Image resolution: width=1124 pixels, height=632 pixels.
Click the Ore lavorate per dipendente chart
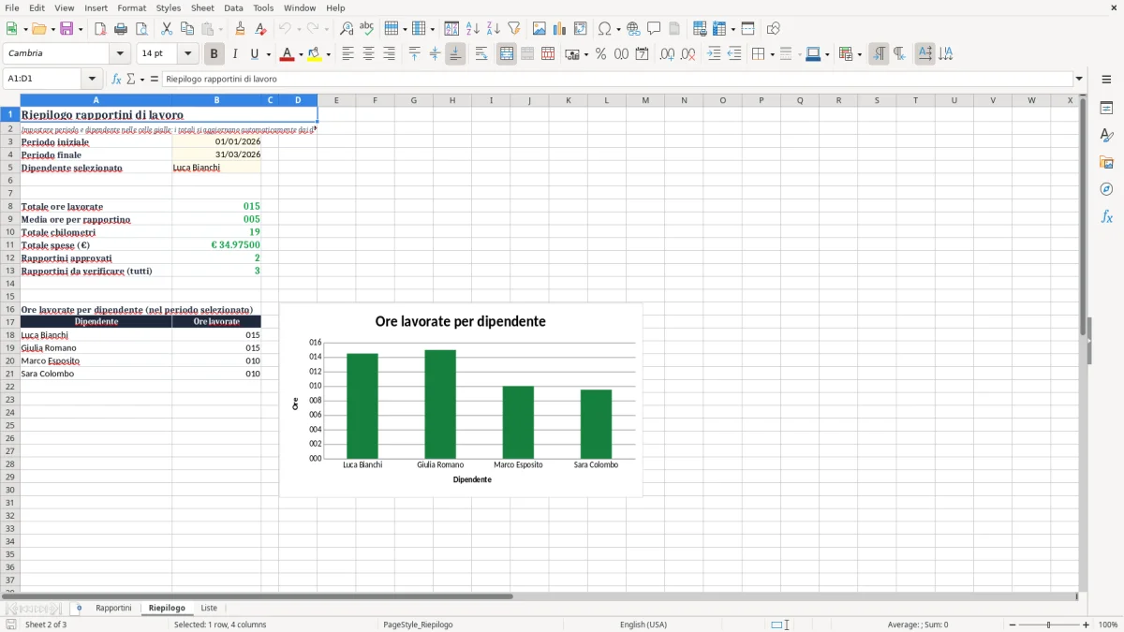(461, 400)
